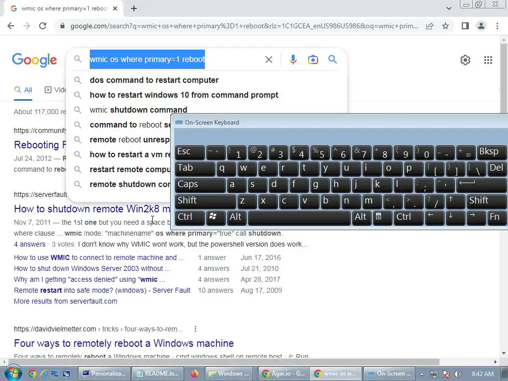Toggle left Alt key on On-Screen Keyboard
508x381 pixels.
tap(237, 218)
